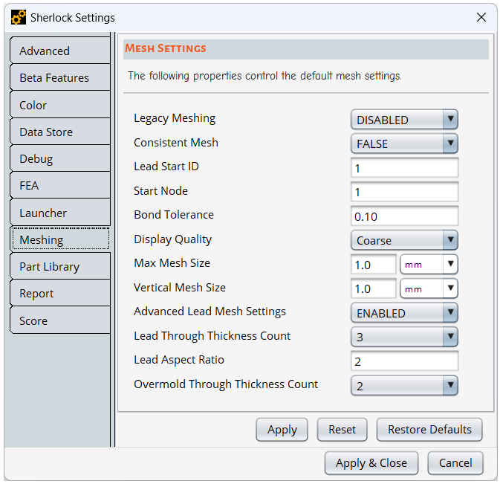Click the Overmold Through Thickness Count label
The height and width of the screenshot is (484, 500).
pos(226,384)
